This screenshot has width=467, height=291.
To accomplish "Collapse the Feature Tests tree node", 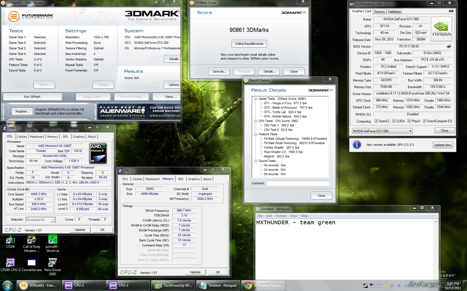I will [x=255, y=134].
